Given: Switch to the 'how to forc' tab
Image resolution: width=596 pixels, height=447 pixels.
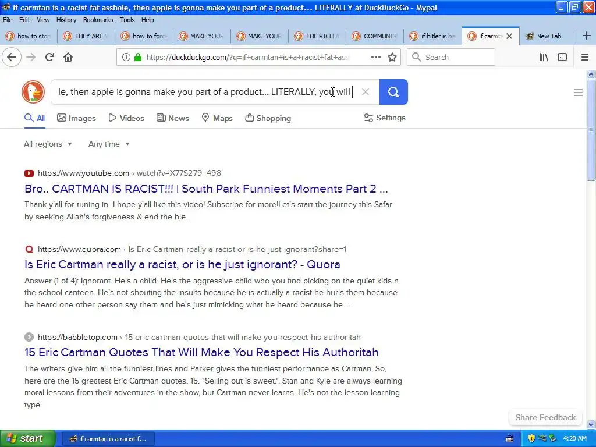Looking at the screenshot, I should click(x=144, y=36).
